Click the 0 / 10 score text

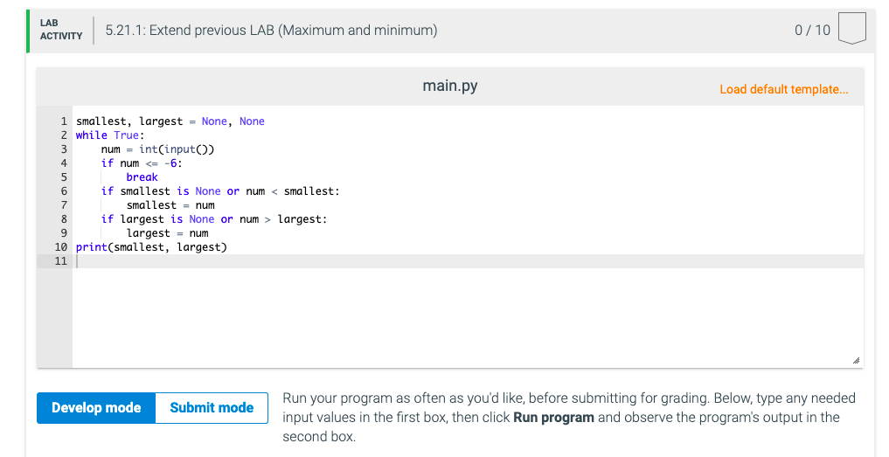coord(812,30)
